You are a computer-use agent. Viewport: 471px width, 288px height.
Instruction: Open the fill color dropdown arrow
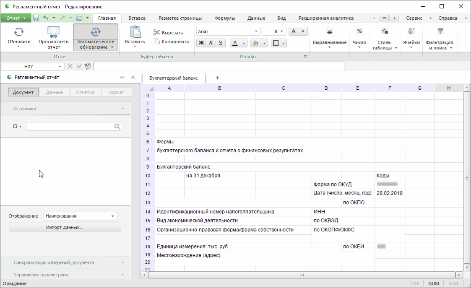coord(264,43)
